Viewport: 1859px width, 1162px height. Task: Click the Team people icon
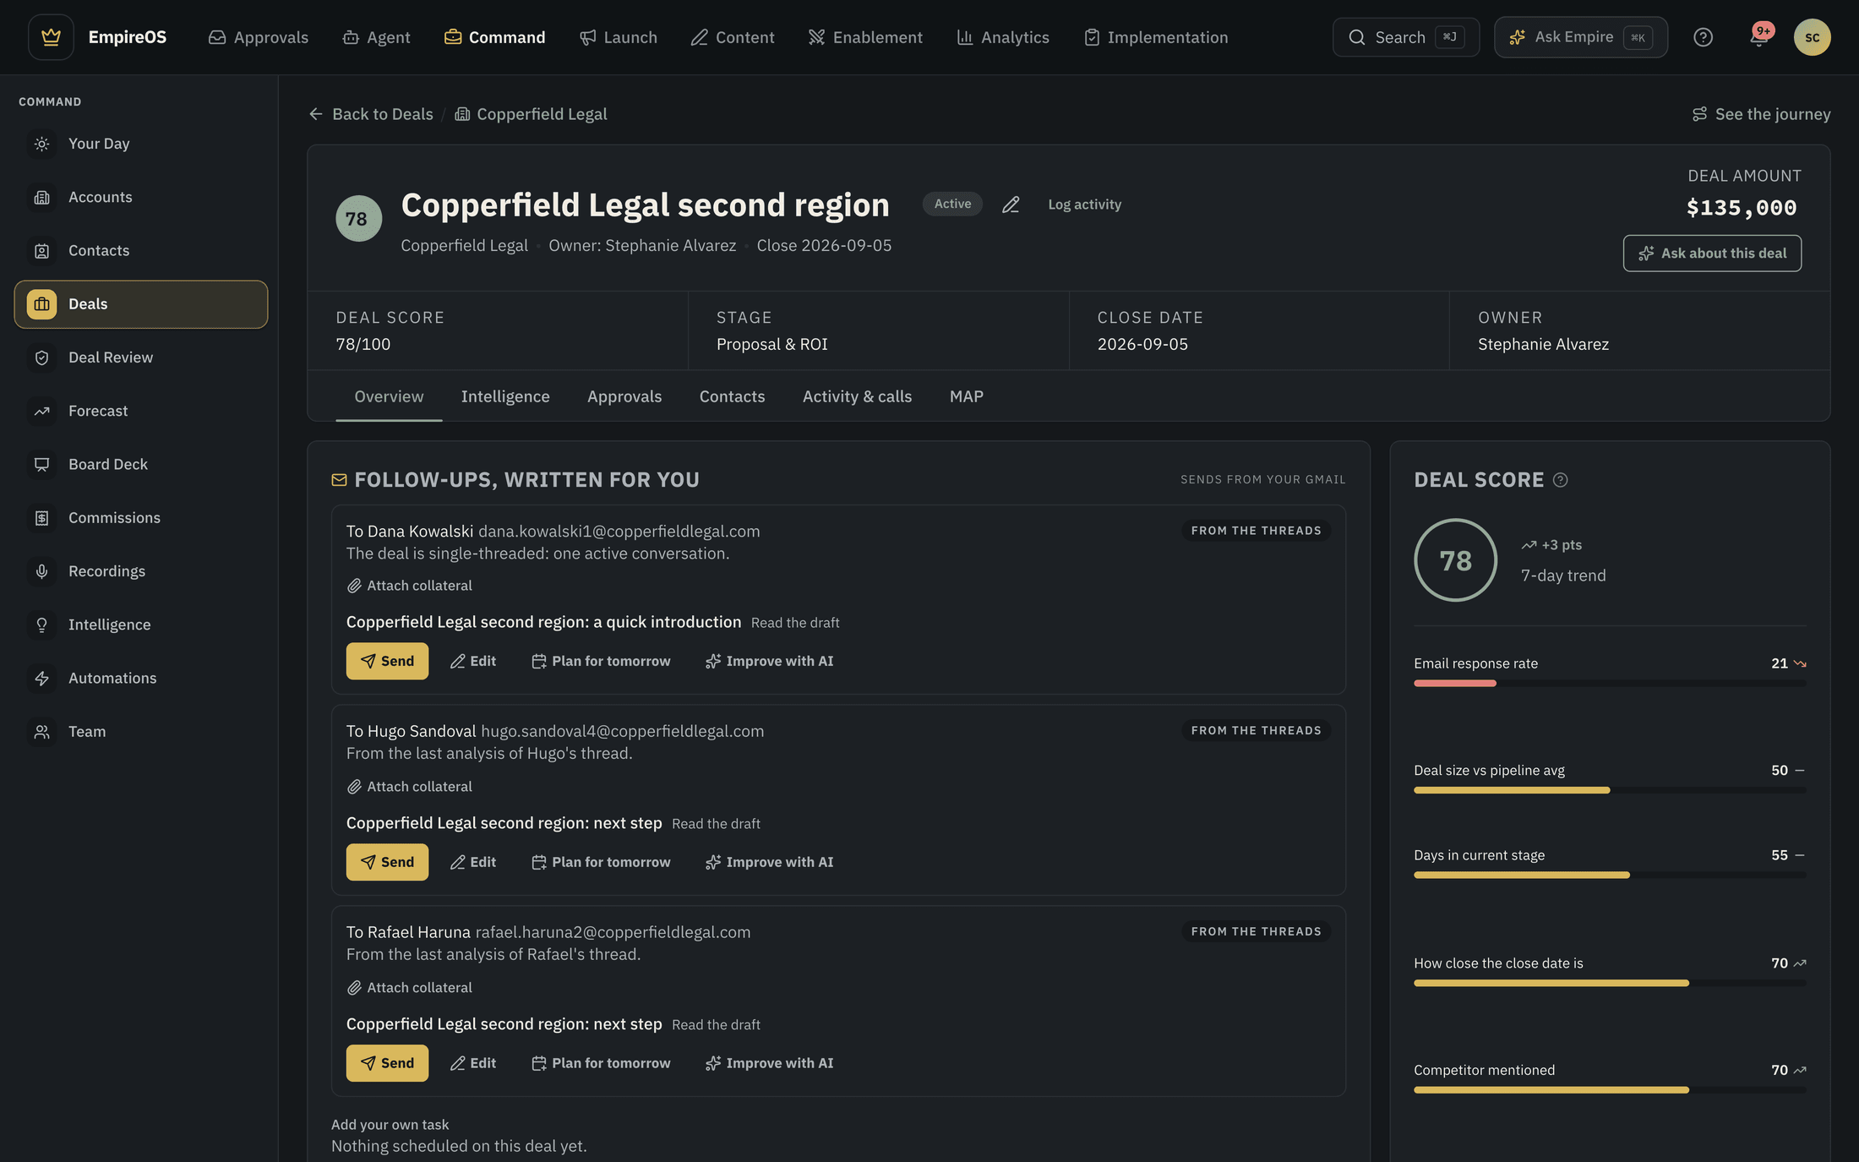click(x=41, y=732)
